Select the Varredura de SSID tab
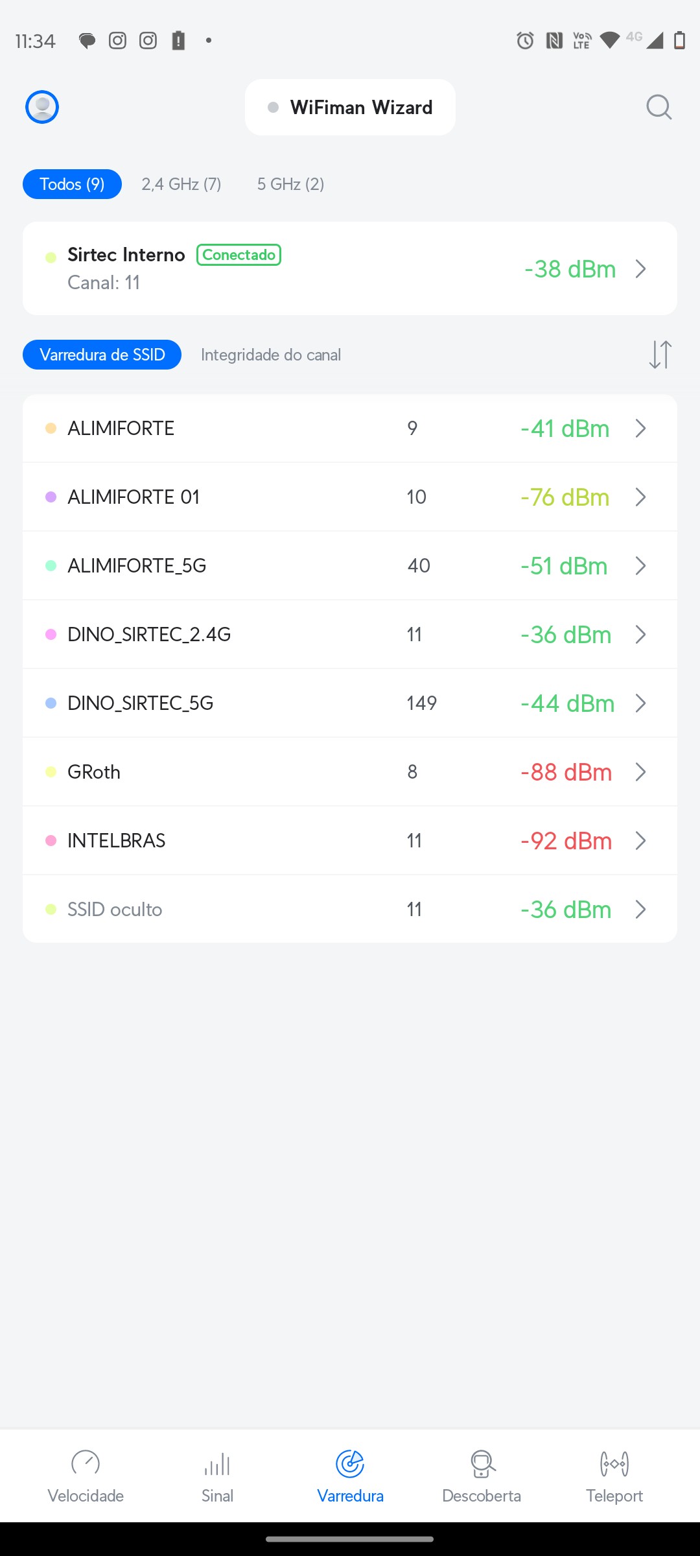700x1556 pixels. click(x=102, y=355)
